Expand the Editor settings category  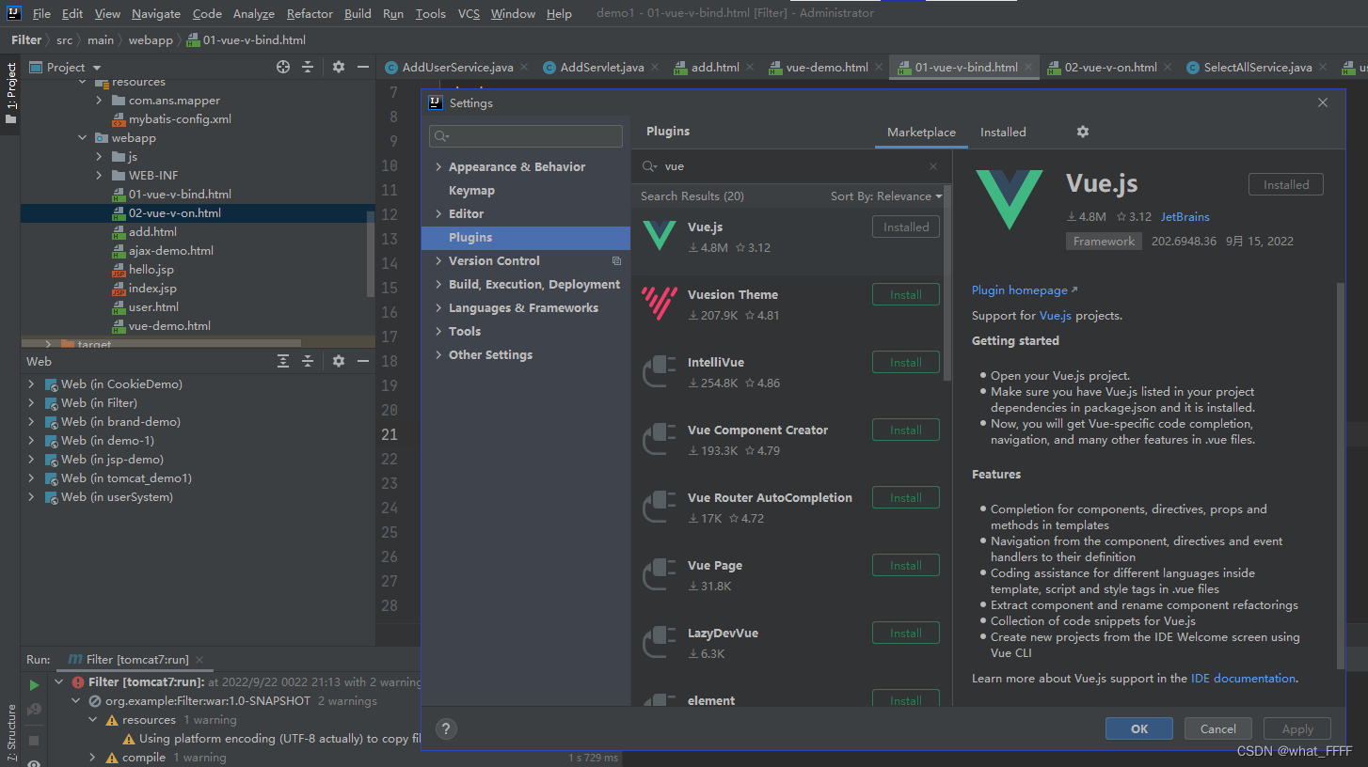tap(438, 214)
